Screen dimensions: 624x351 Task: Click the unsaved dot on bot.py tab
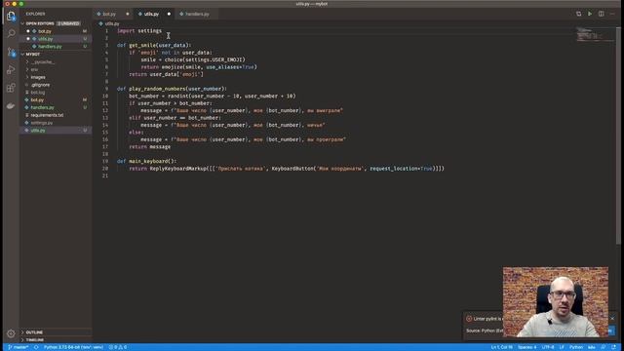128,14
